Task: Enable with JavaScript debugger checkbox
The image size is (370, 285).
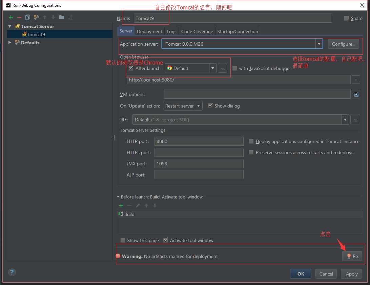Action: point(234,68)
